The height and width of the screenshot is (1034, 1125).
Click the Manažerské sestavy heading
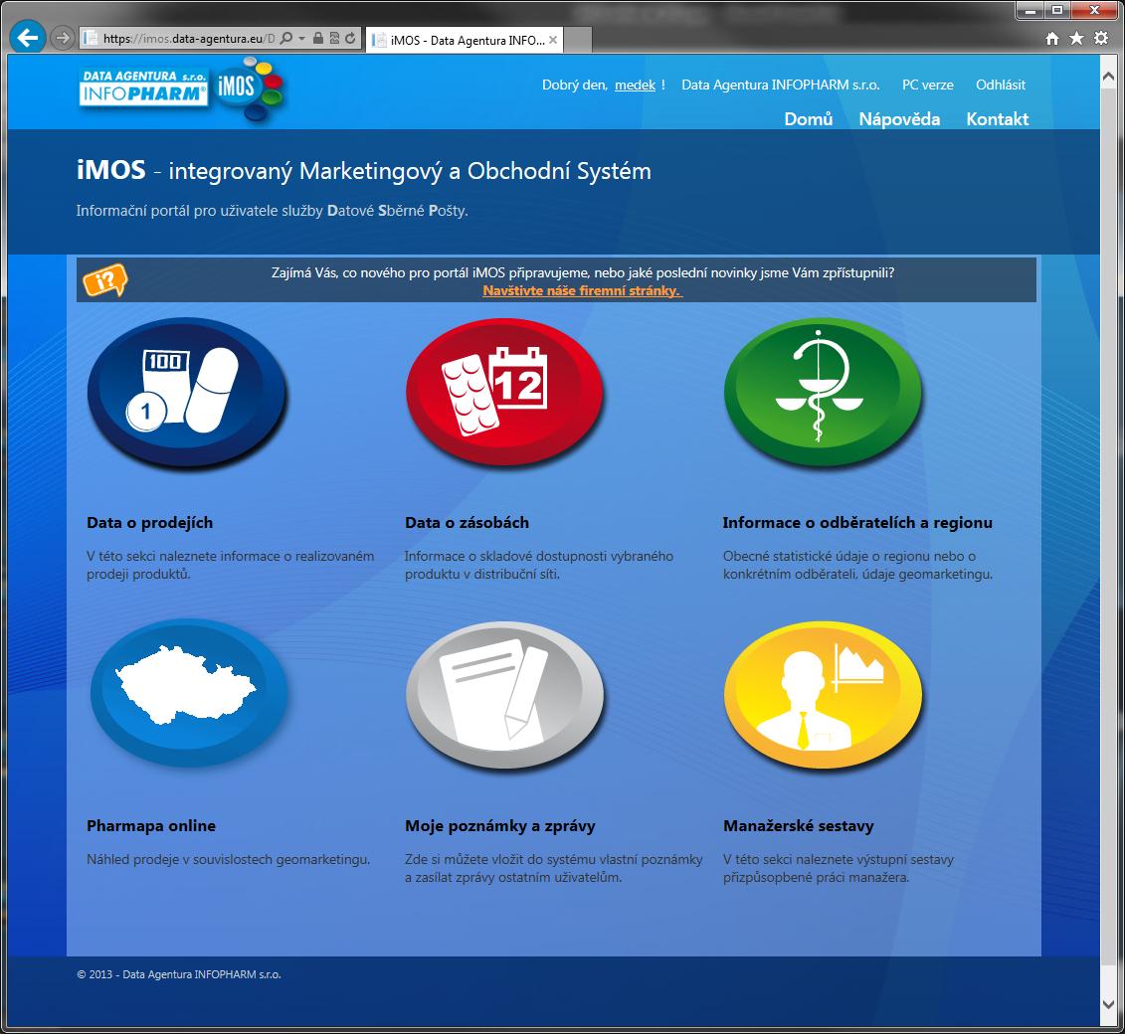(799, 826)
